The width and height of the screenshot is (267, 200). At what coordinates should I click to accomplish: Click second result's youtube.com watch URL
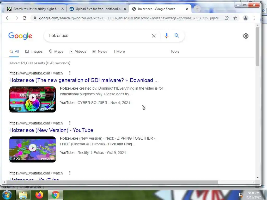[x=36, y=123]
